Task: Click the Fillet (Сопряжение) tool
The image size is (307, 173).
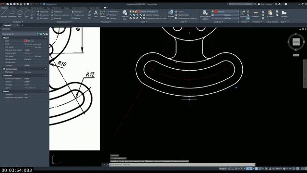Action: (78, 15)
